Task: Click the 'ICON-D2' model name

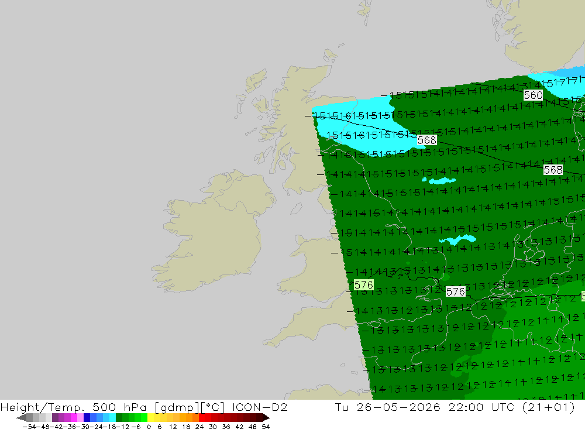Action: click(x=260, y=407)
